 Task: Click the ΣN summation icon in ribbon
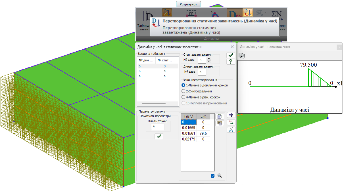tap(276, 14)
